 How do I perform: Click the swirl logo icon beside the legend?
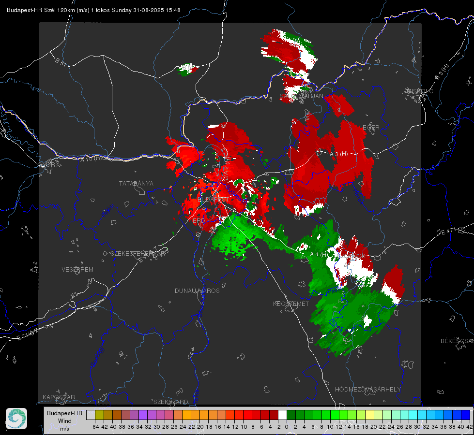[16, 419]
